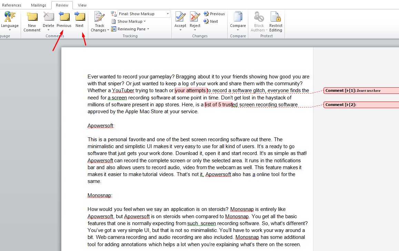Switch to the Mailings tab
399x251 pixels.
pos(39,5)
